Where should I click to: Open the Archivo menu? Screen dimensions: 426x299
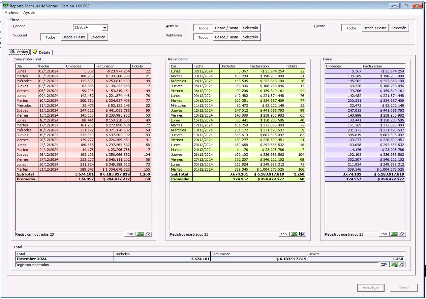tap(11, 12)
